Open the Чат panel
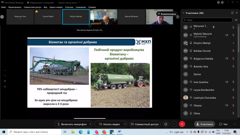The height and width of the screenshot is (135, 240). click(223, 124)
